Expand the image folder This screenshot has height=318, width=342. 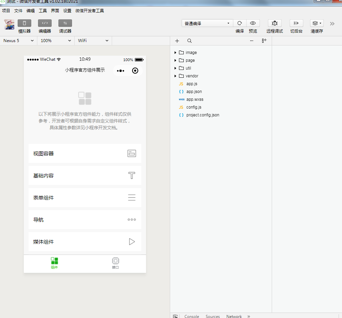pos(221,53)
